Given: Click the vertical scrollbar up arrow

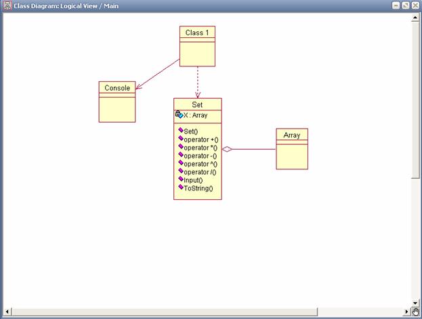Looking at the screenshot, I should 415,18.
